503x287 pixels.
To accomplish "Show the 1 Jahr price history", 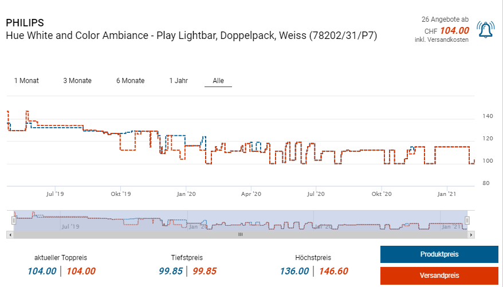I will coord(178,81).
